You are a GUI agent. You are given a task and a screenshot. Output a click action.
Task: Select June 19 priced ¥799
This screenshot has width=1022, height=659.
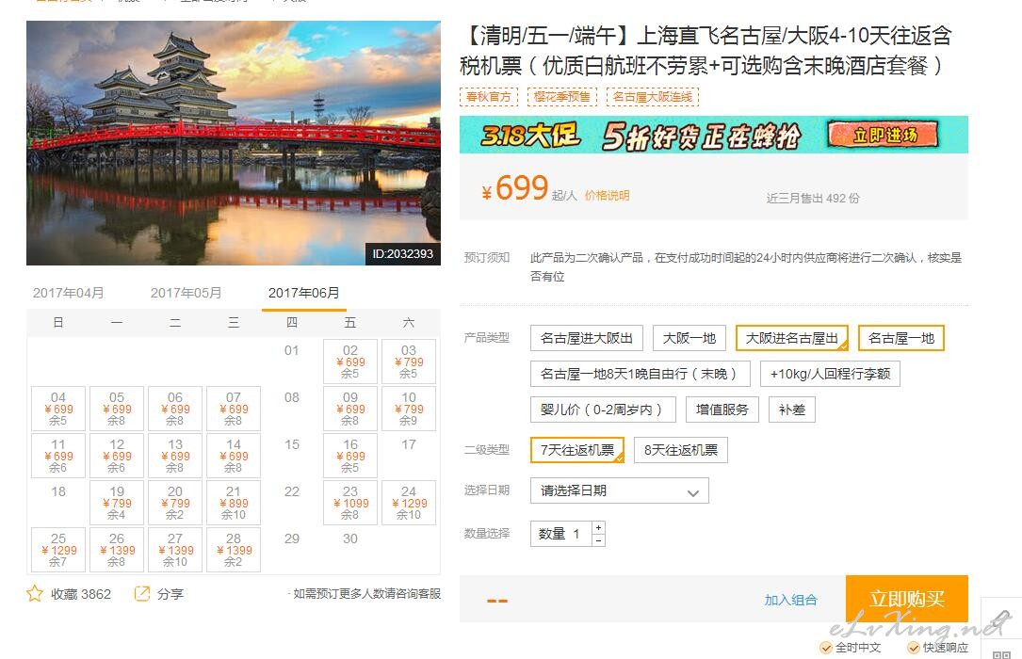[x=117, y=503]
